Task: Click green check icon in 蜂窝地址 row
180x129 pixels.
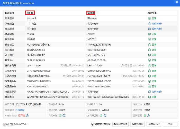Action: click(x=149, y=60)
